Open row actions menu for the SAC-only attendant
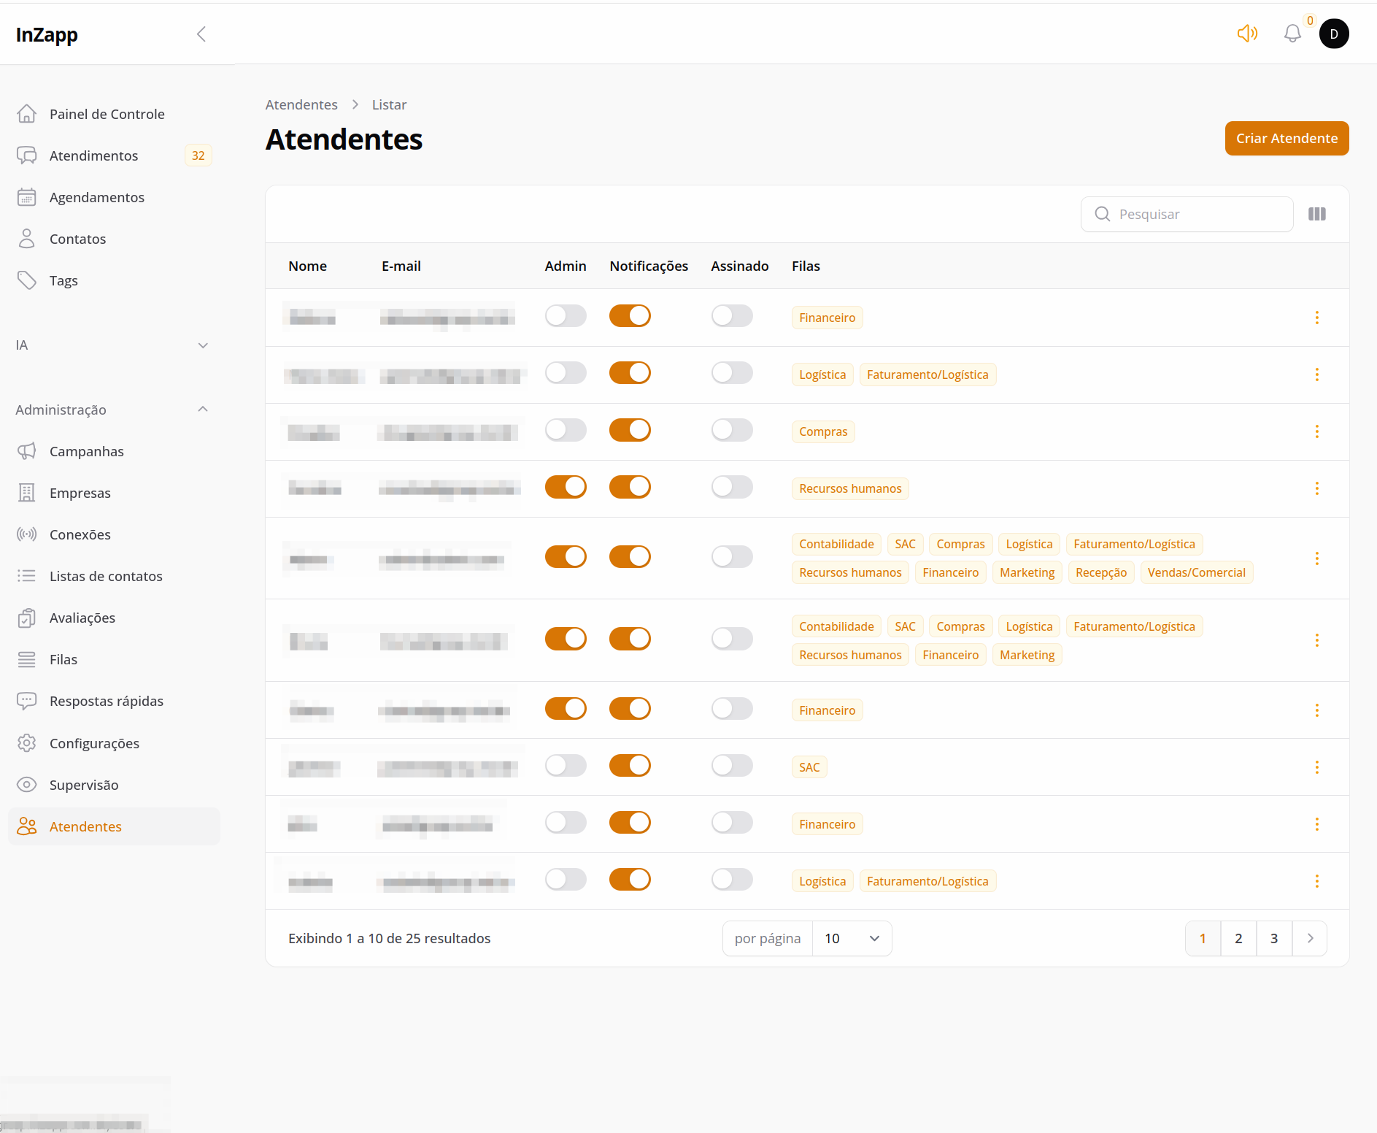The height and width of the screenshot is (1133, 1377). [1316, 767]
